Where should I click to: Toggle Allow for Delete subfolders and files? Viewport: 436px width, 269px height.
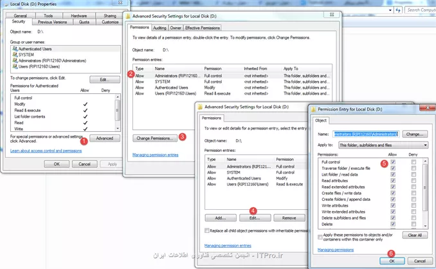coord(393,218)
